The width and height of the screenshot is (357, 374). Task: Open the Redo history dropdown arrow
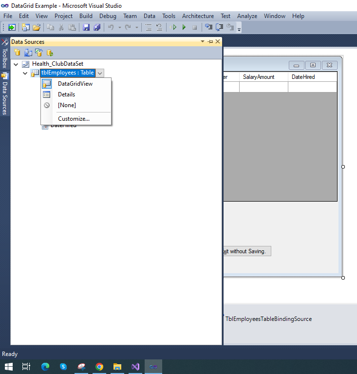[x=137, y=27]
